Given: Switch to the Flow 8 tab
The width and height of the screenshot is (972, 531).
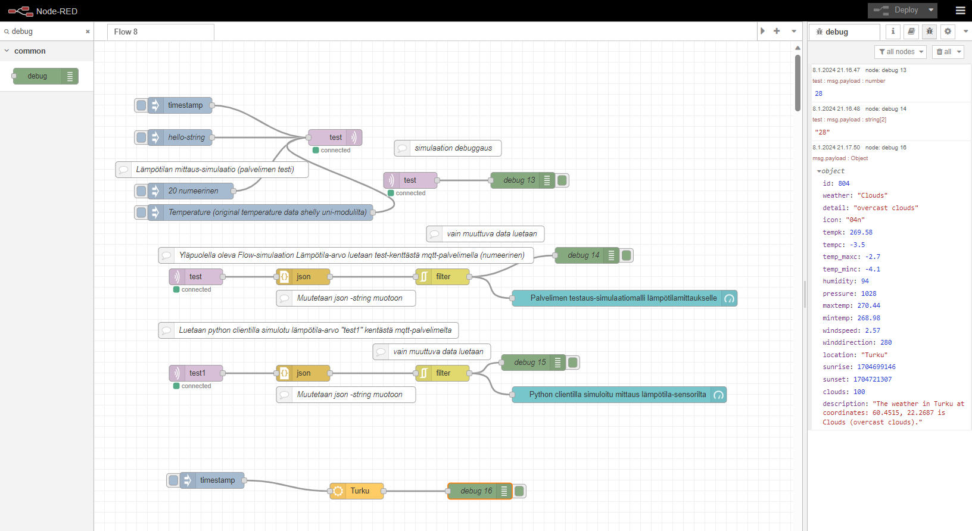Looking at the screenshot, I should 161,32.
